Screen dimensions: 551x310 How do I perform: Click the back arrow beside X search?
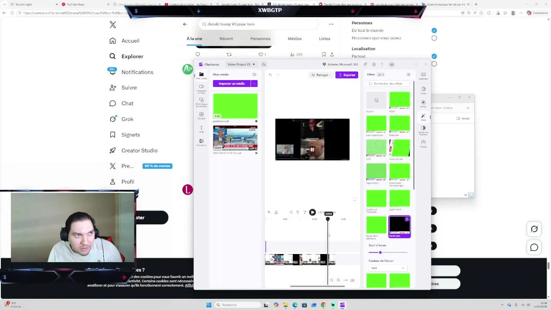pyautogui.click(x=185, y=24)
